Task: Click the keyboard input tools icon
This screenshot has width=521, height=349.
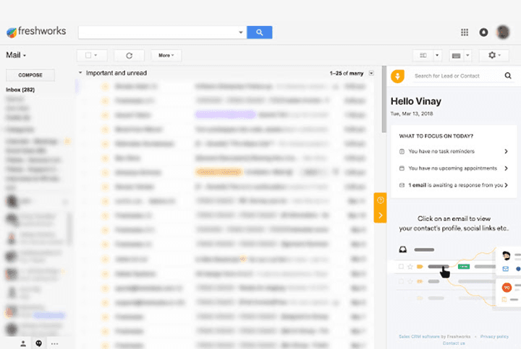Action: (456, 56)
